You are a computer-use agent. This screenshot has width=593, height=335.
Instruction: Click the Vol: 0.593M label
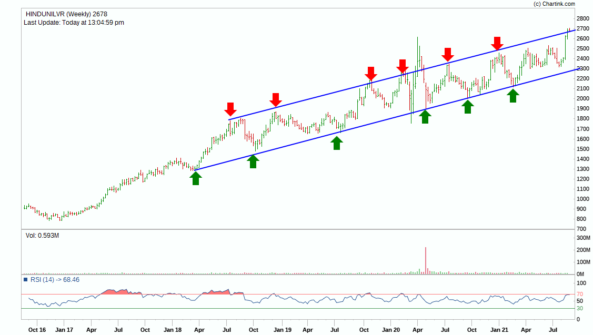point(42,235)
